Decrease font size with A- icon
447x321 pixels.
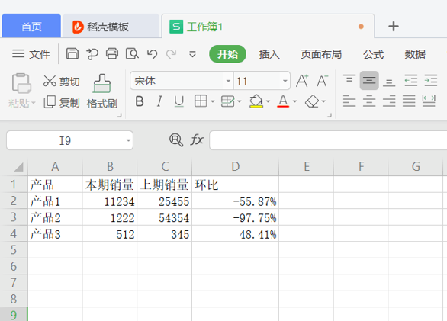pyautogui.click(x=323, y=81)
